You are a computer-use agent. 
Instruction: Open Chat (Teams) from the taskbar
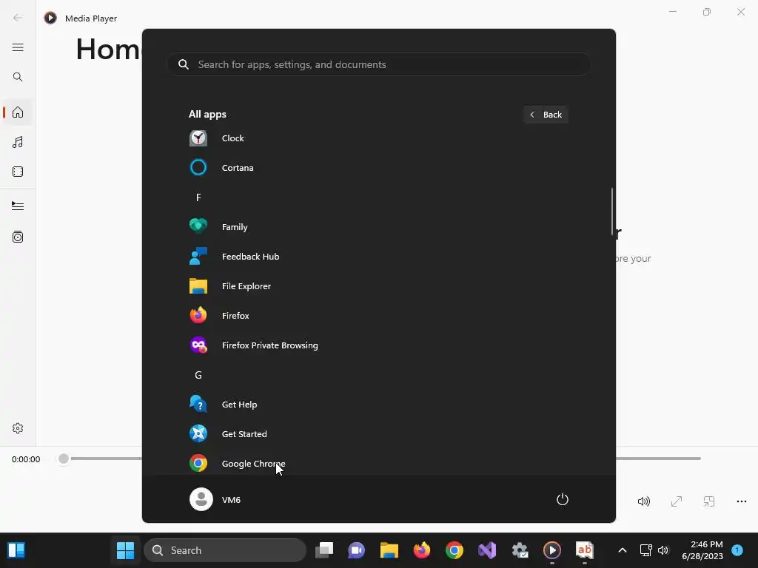click(356, 550)
